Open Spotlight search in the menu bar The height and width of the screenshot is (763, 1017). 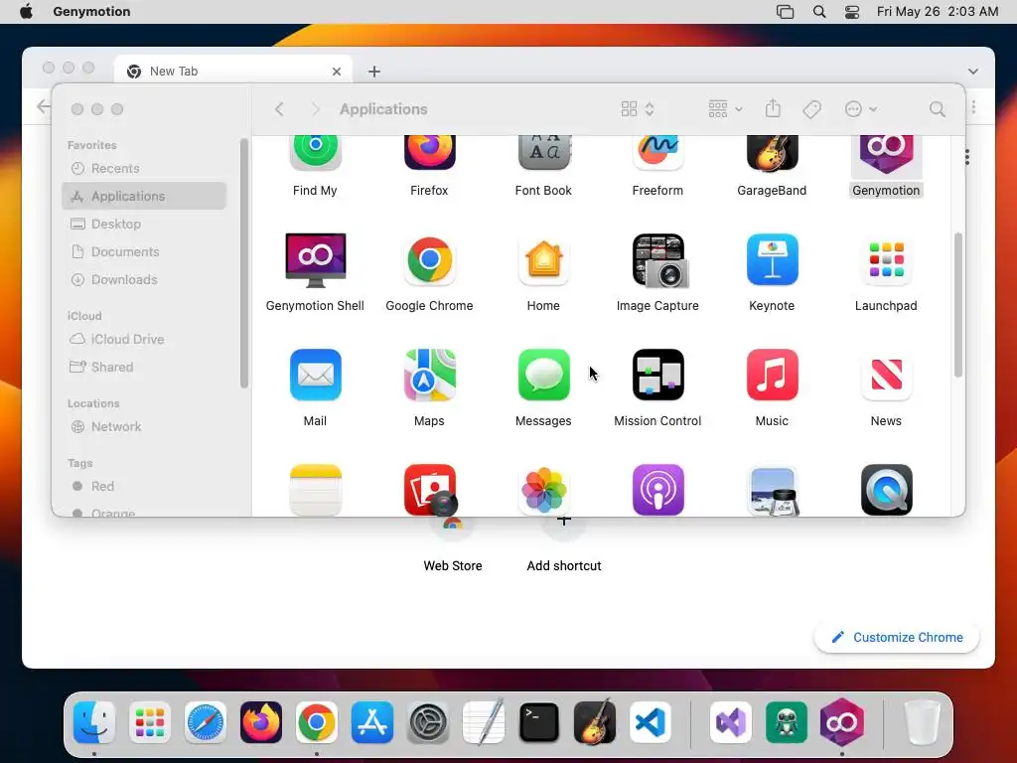click(x=819, y=12)
